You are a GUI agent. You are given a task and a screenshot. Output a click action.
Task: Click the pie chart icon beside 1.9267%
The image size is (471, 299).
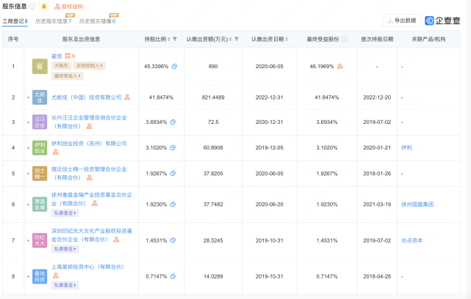pyautogui.click(x=173, y=174)
